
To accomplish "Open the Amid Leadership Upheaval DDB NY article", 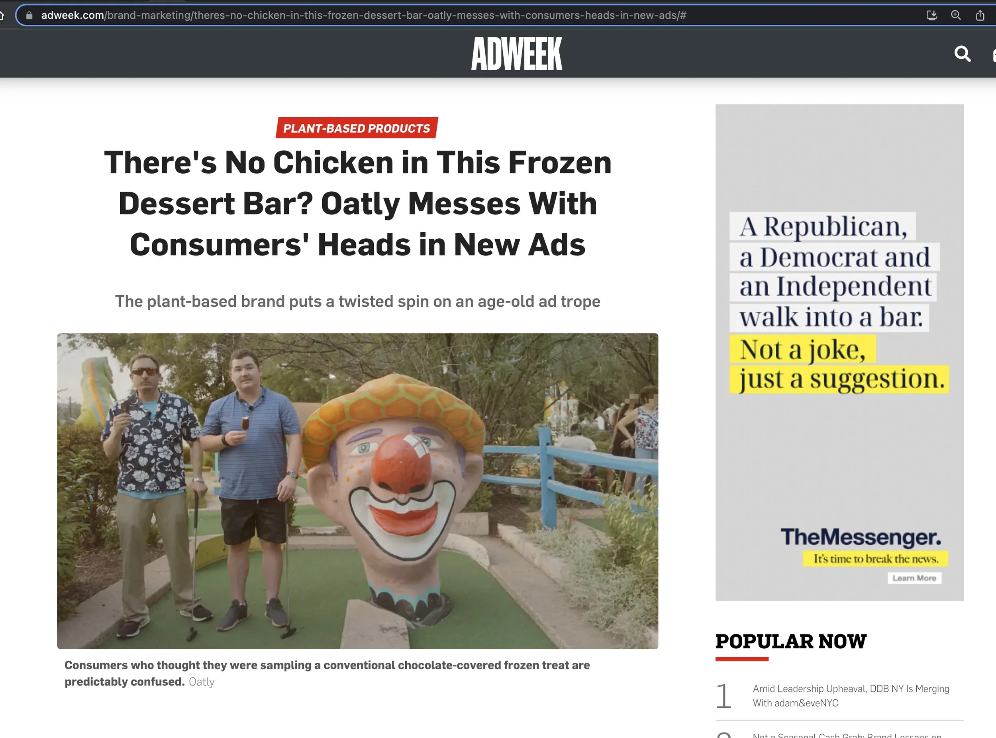I will (851, 695).
